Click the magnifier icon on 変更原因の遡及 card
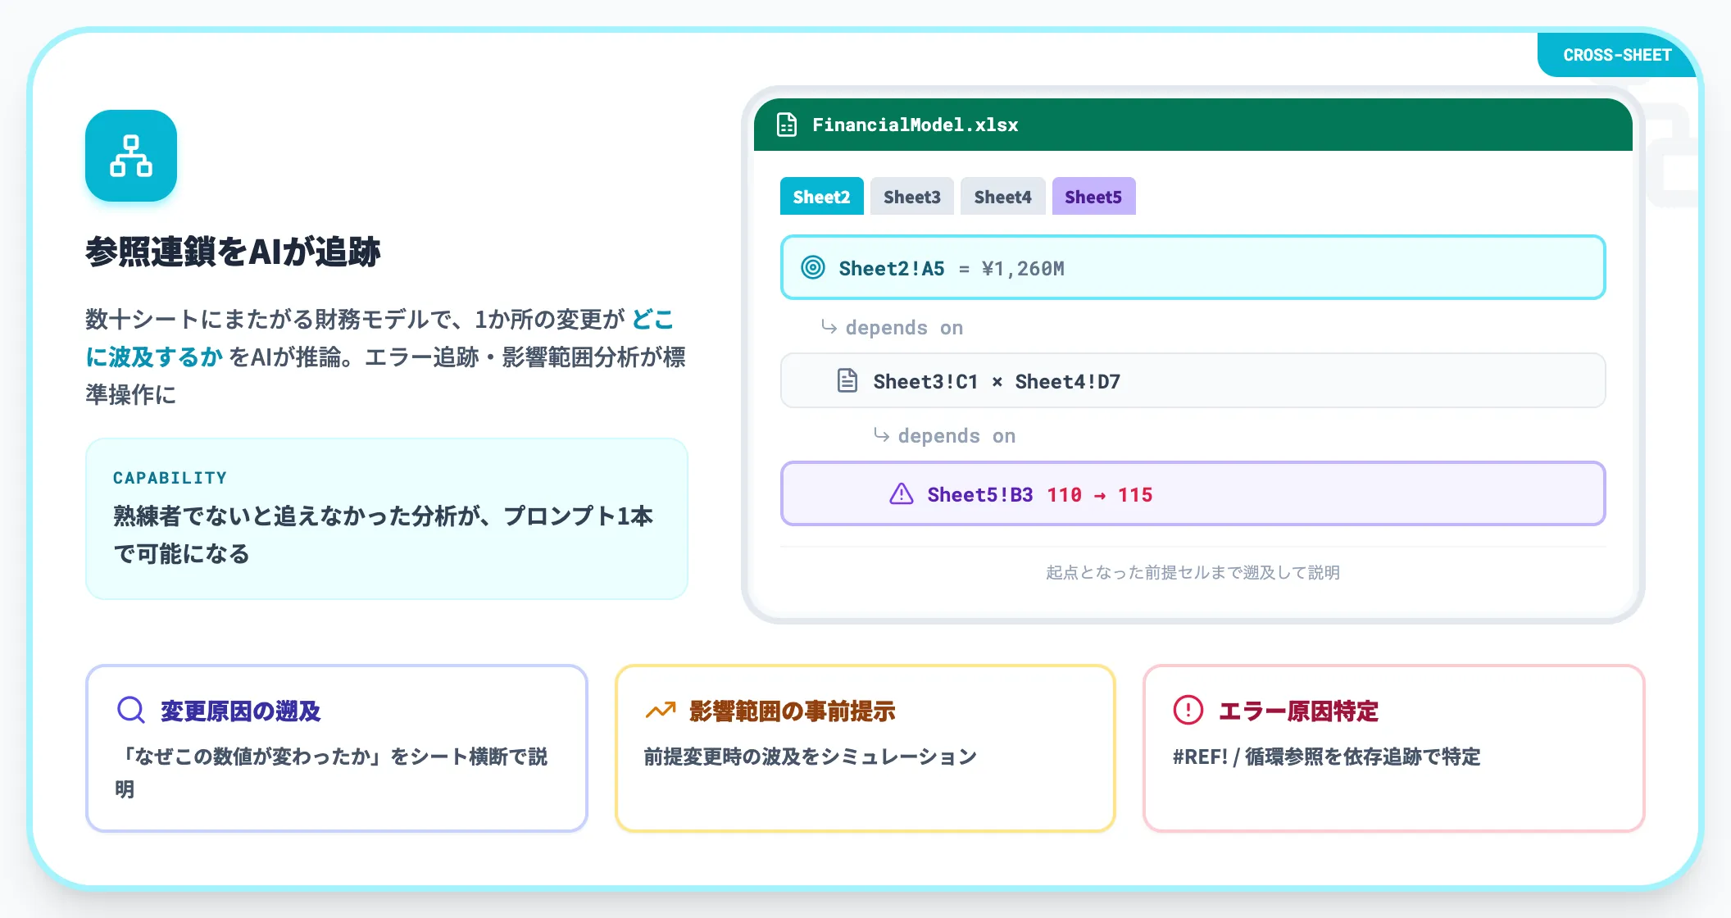Screen dimensions: 1731x918 click(131, 710)
